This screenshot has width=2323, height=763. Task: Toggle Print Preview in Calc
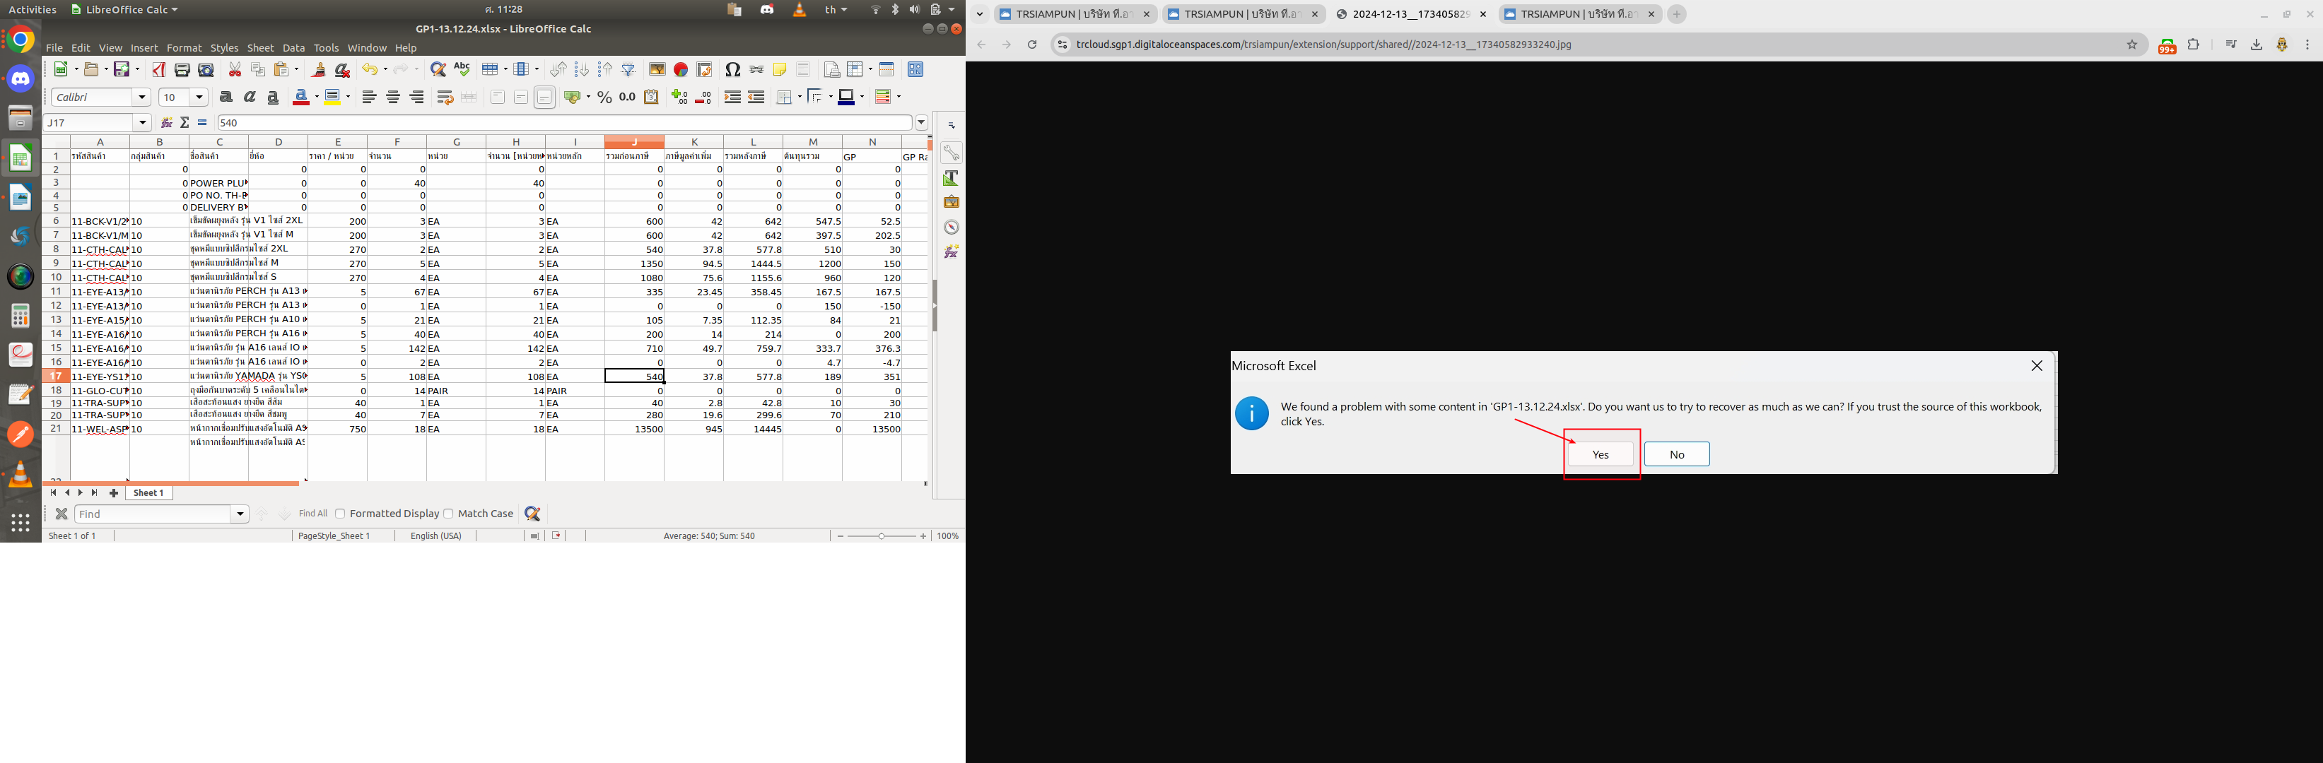pos(206,69)
